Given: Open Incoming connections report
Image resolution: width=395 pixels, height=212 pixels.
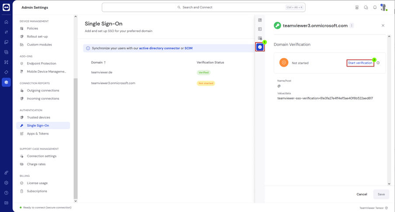Looking at the screenshot, I should pyautogui.click(x=43, y=99).
